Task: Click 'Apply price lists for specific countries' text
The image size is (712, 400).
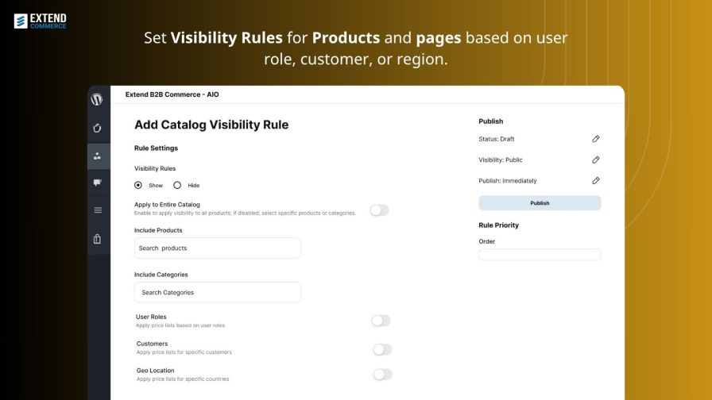Action: click(x=183, y=379)
